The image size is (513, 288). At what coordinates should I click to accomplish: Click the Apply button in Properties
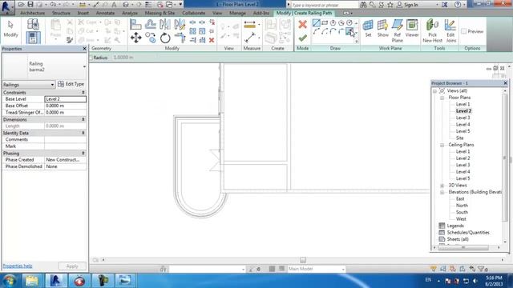coord(72,266)
